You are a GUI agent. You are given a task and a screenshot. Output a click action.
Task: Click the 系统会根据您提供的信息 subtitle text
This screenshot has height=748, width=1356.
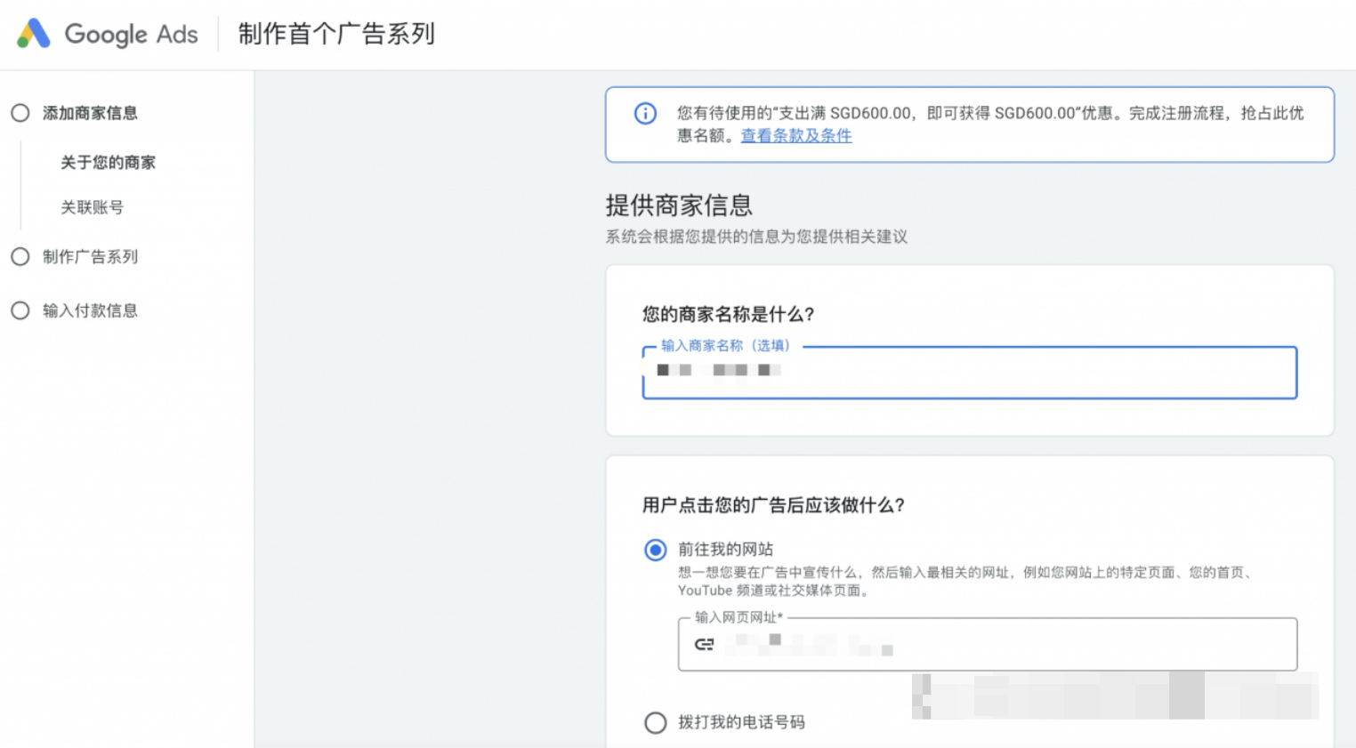756,237
